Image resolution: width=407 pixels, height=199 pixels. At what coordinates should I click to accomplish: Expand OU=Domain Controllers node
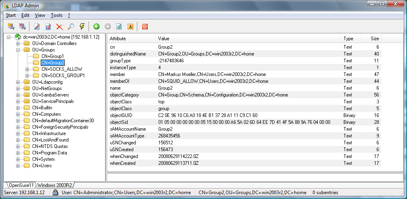pyautogui.click(x=18, y=43)
